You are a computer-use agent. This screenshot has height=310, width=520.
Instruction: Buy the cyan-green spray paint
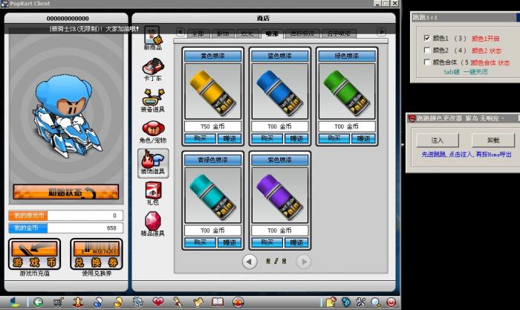200,242
